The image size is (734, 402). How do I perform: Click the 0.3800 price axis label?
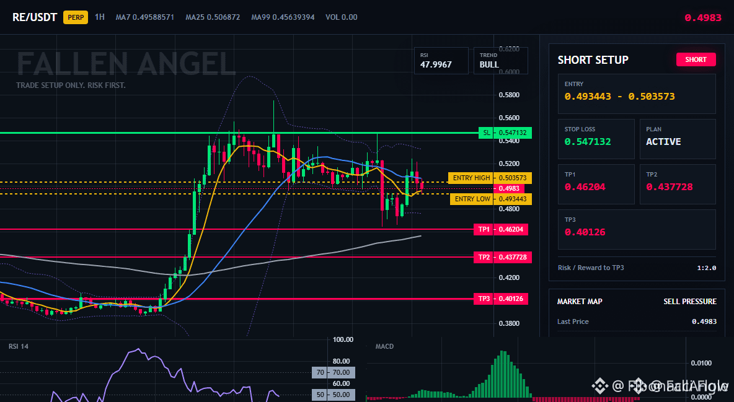coord(509,323)
